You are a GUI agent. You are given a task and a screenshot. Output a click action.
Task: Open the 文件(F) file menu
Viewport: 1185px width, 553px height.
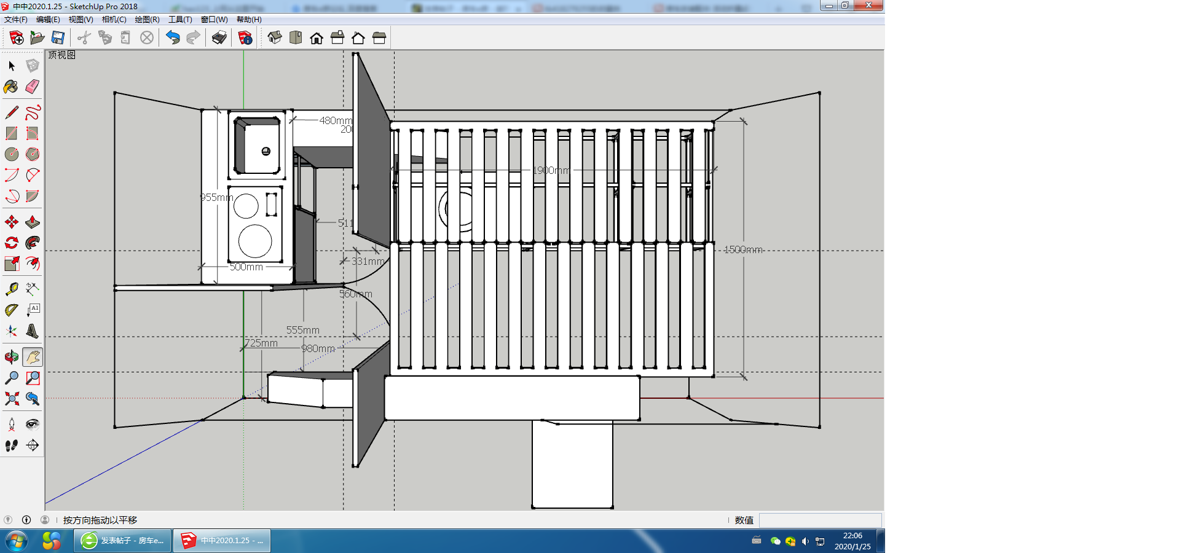pyautogui.click(x=16, y=20)
